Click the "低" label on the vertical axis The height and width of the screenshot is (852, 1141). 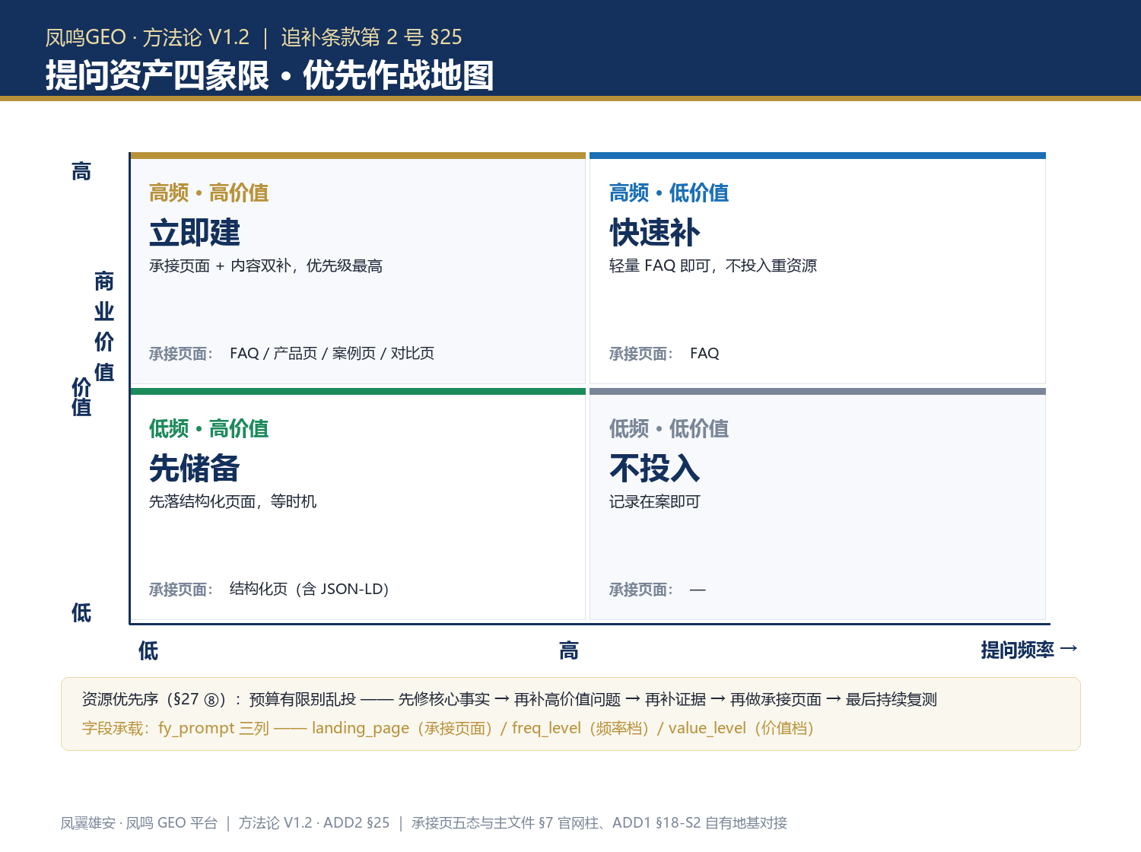pyautogui.click(x=81, y=613)
